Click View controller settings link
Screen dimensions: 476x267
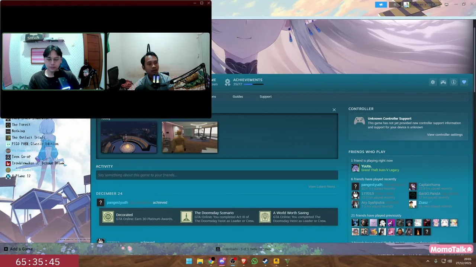pyautogui.click(x=445, y=135)
